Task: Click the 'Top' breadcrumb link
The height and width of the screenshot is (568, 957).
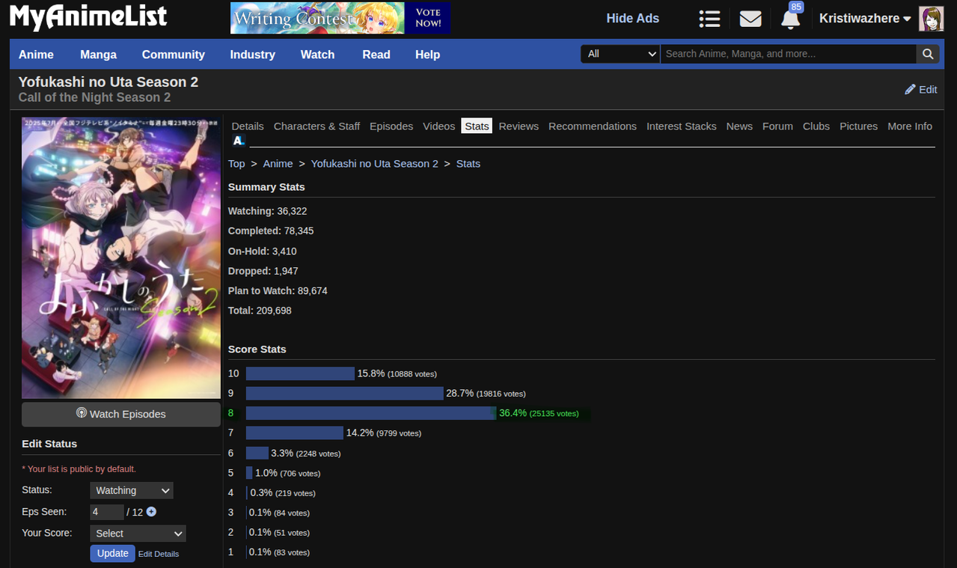Action: [x=236, y=163]
